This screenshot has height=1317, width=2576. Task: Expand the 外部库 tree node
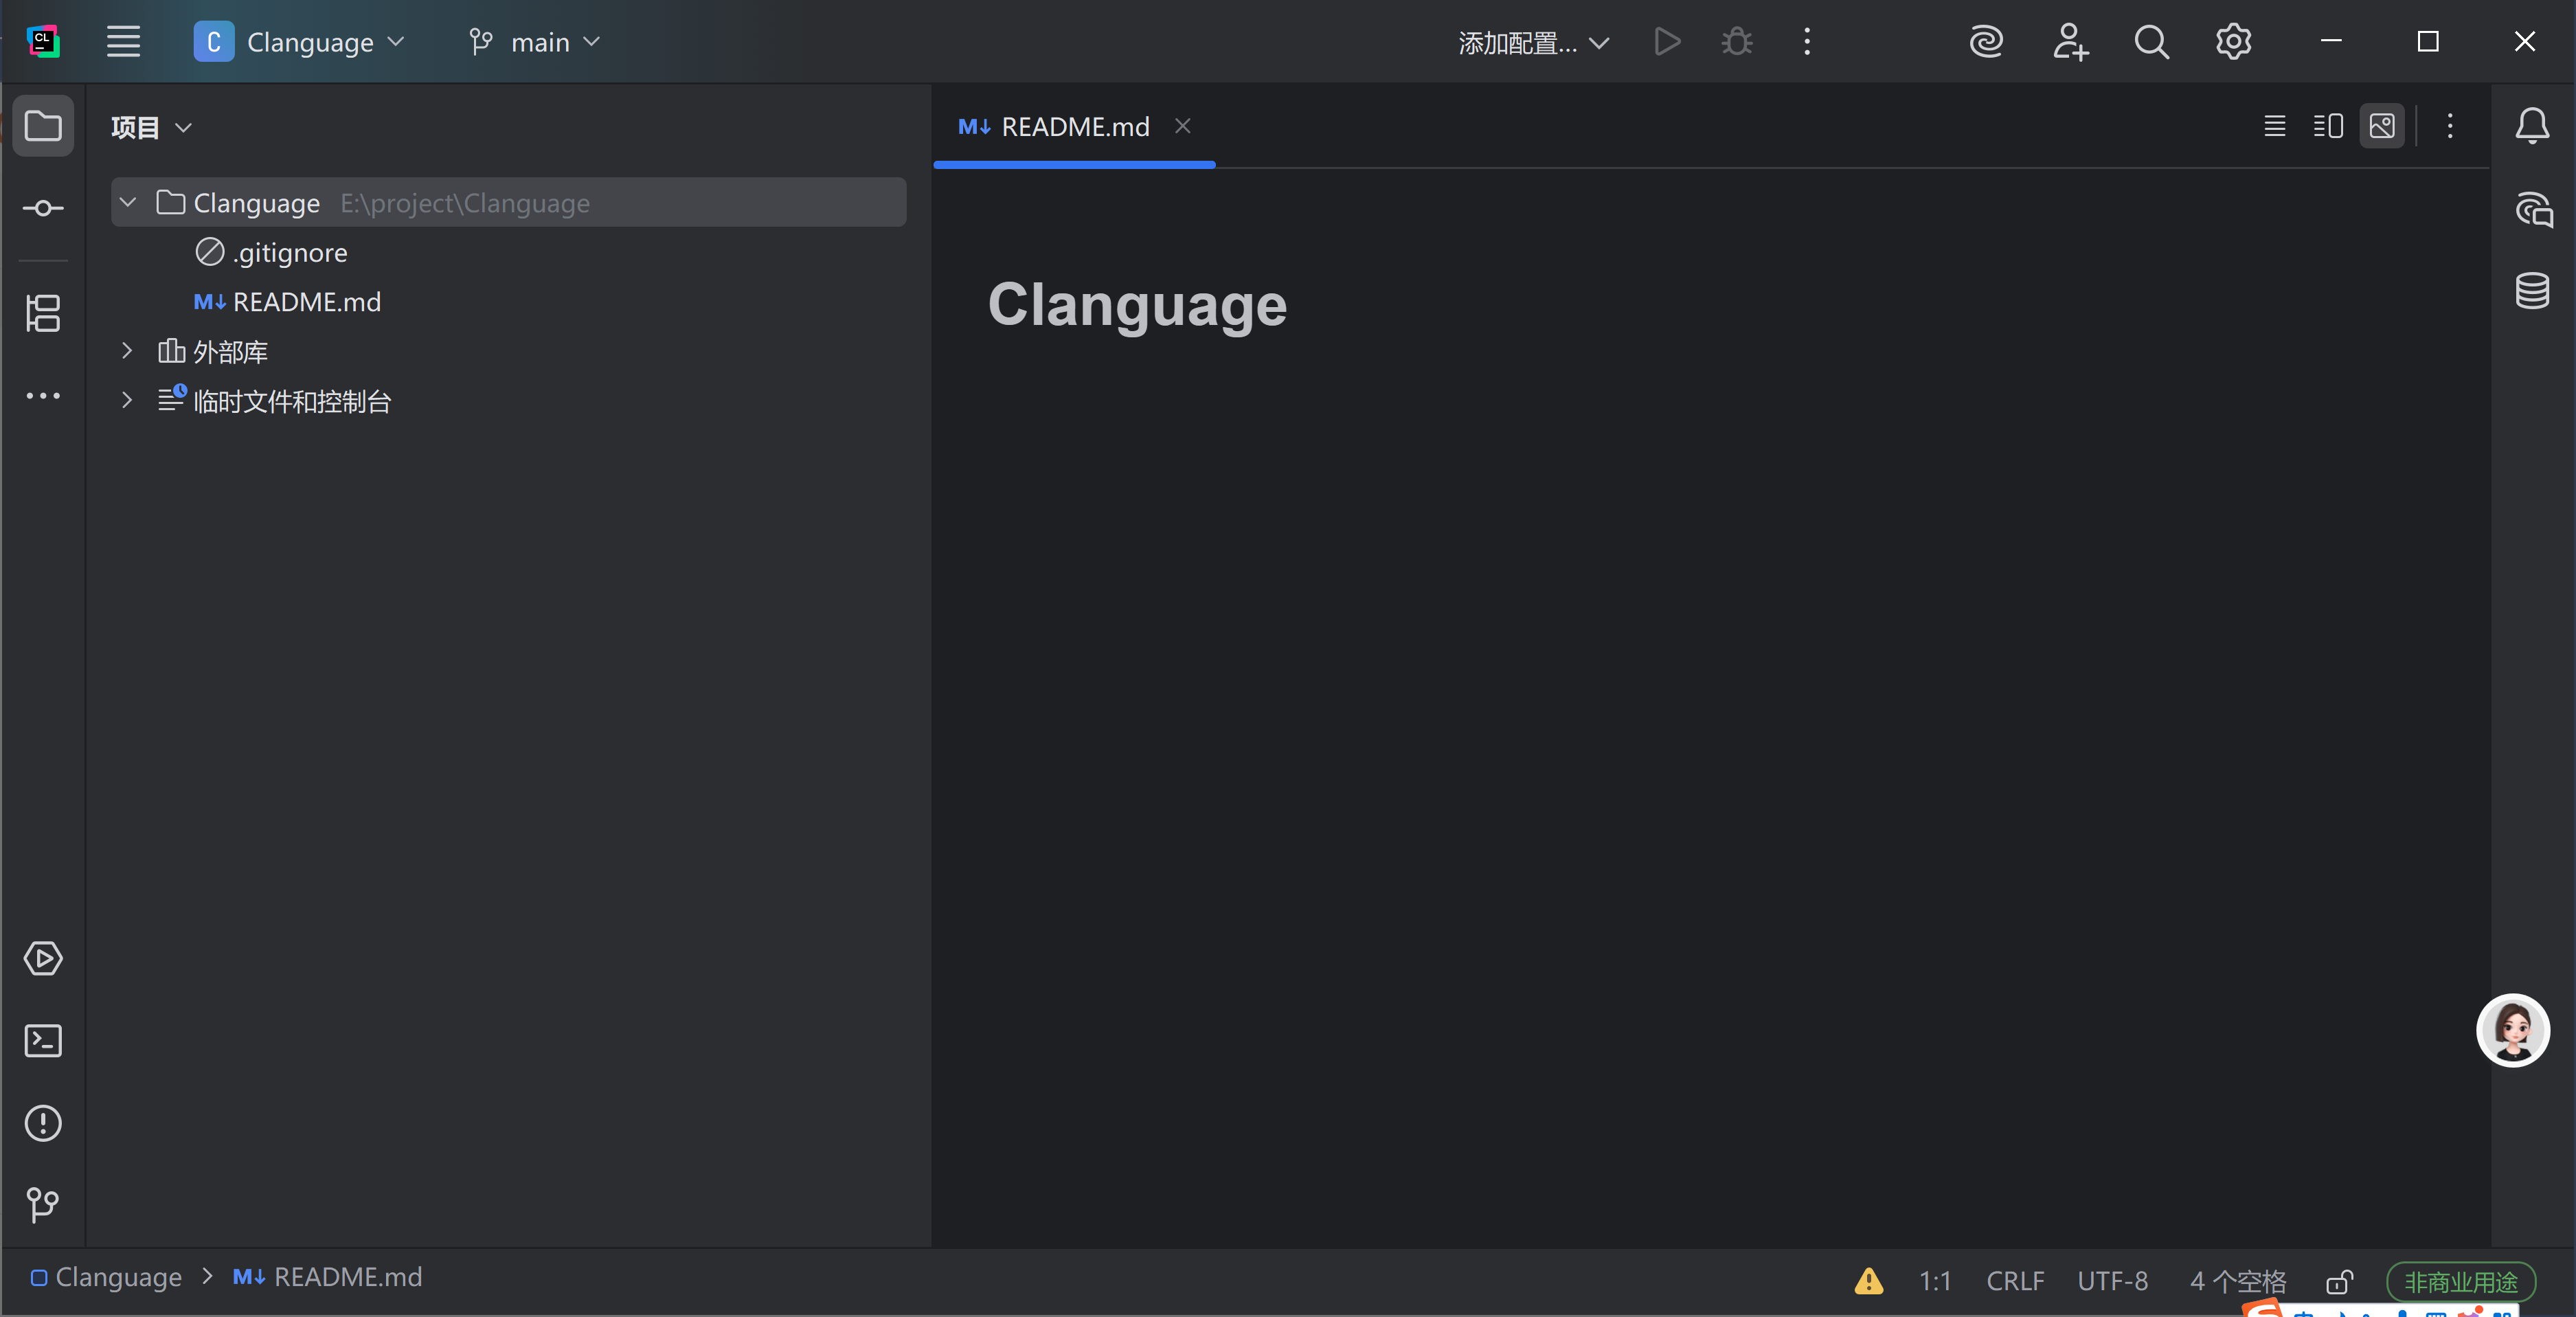126,351
